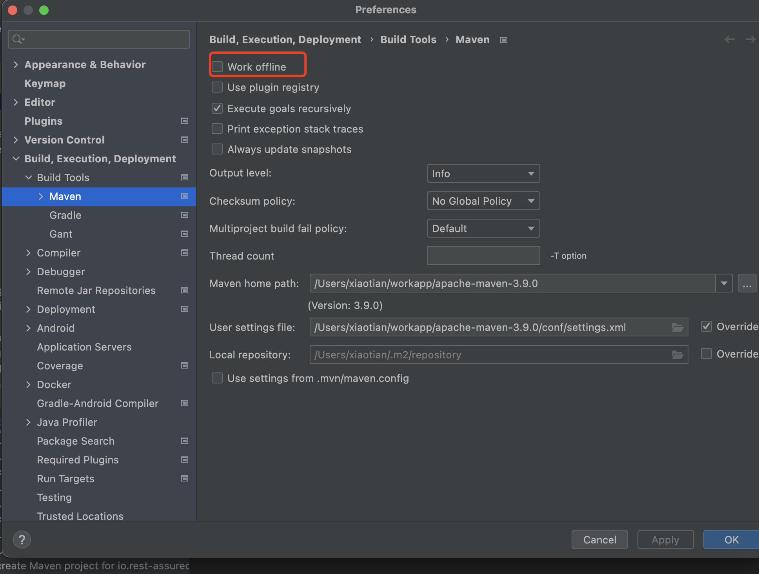This screenshot has height=574, width=759.
Task: Toggle Override for User settings file
Action: coord(706,327)
